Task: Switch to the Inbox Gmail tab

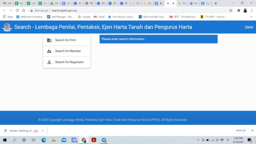Action: (7, 3)
